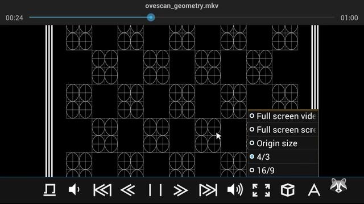Open subtitle settings via the A icon
The image size is (364, 204).
pos(314,190)
